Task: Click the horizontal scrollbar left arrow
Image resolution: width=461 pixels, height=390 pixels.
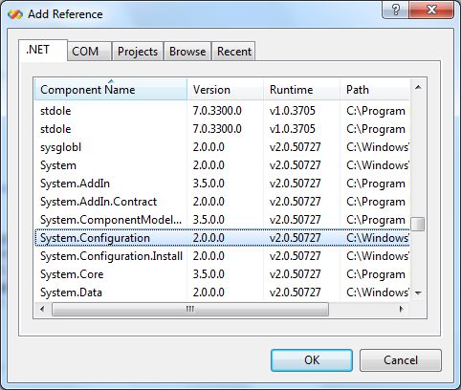Action: point(42,309)
